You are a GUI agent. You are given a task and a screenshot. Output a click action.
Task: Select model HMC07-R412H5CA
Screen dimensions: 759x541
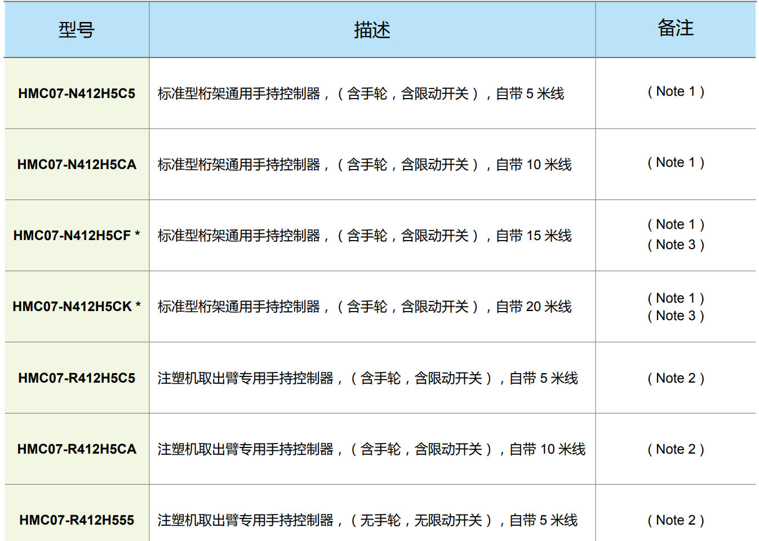[76, 449]
